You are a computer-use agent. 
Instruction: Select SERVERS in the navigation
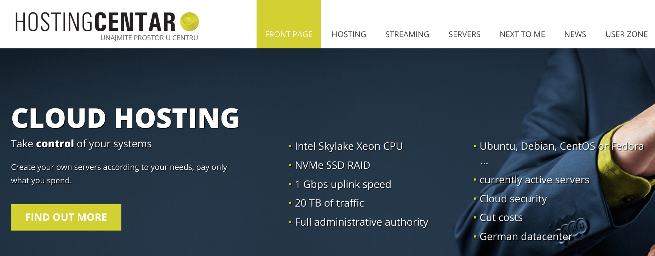coord(464,34)
